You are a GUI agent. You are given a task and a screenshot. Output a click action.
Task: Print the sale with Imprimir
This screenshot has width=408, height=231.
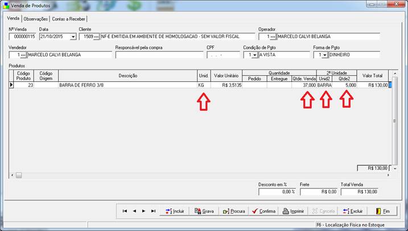(x=293, y=211)
